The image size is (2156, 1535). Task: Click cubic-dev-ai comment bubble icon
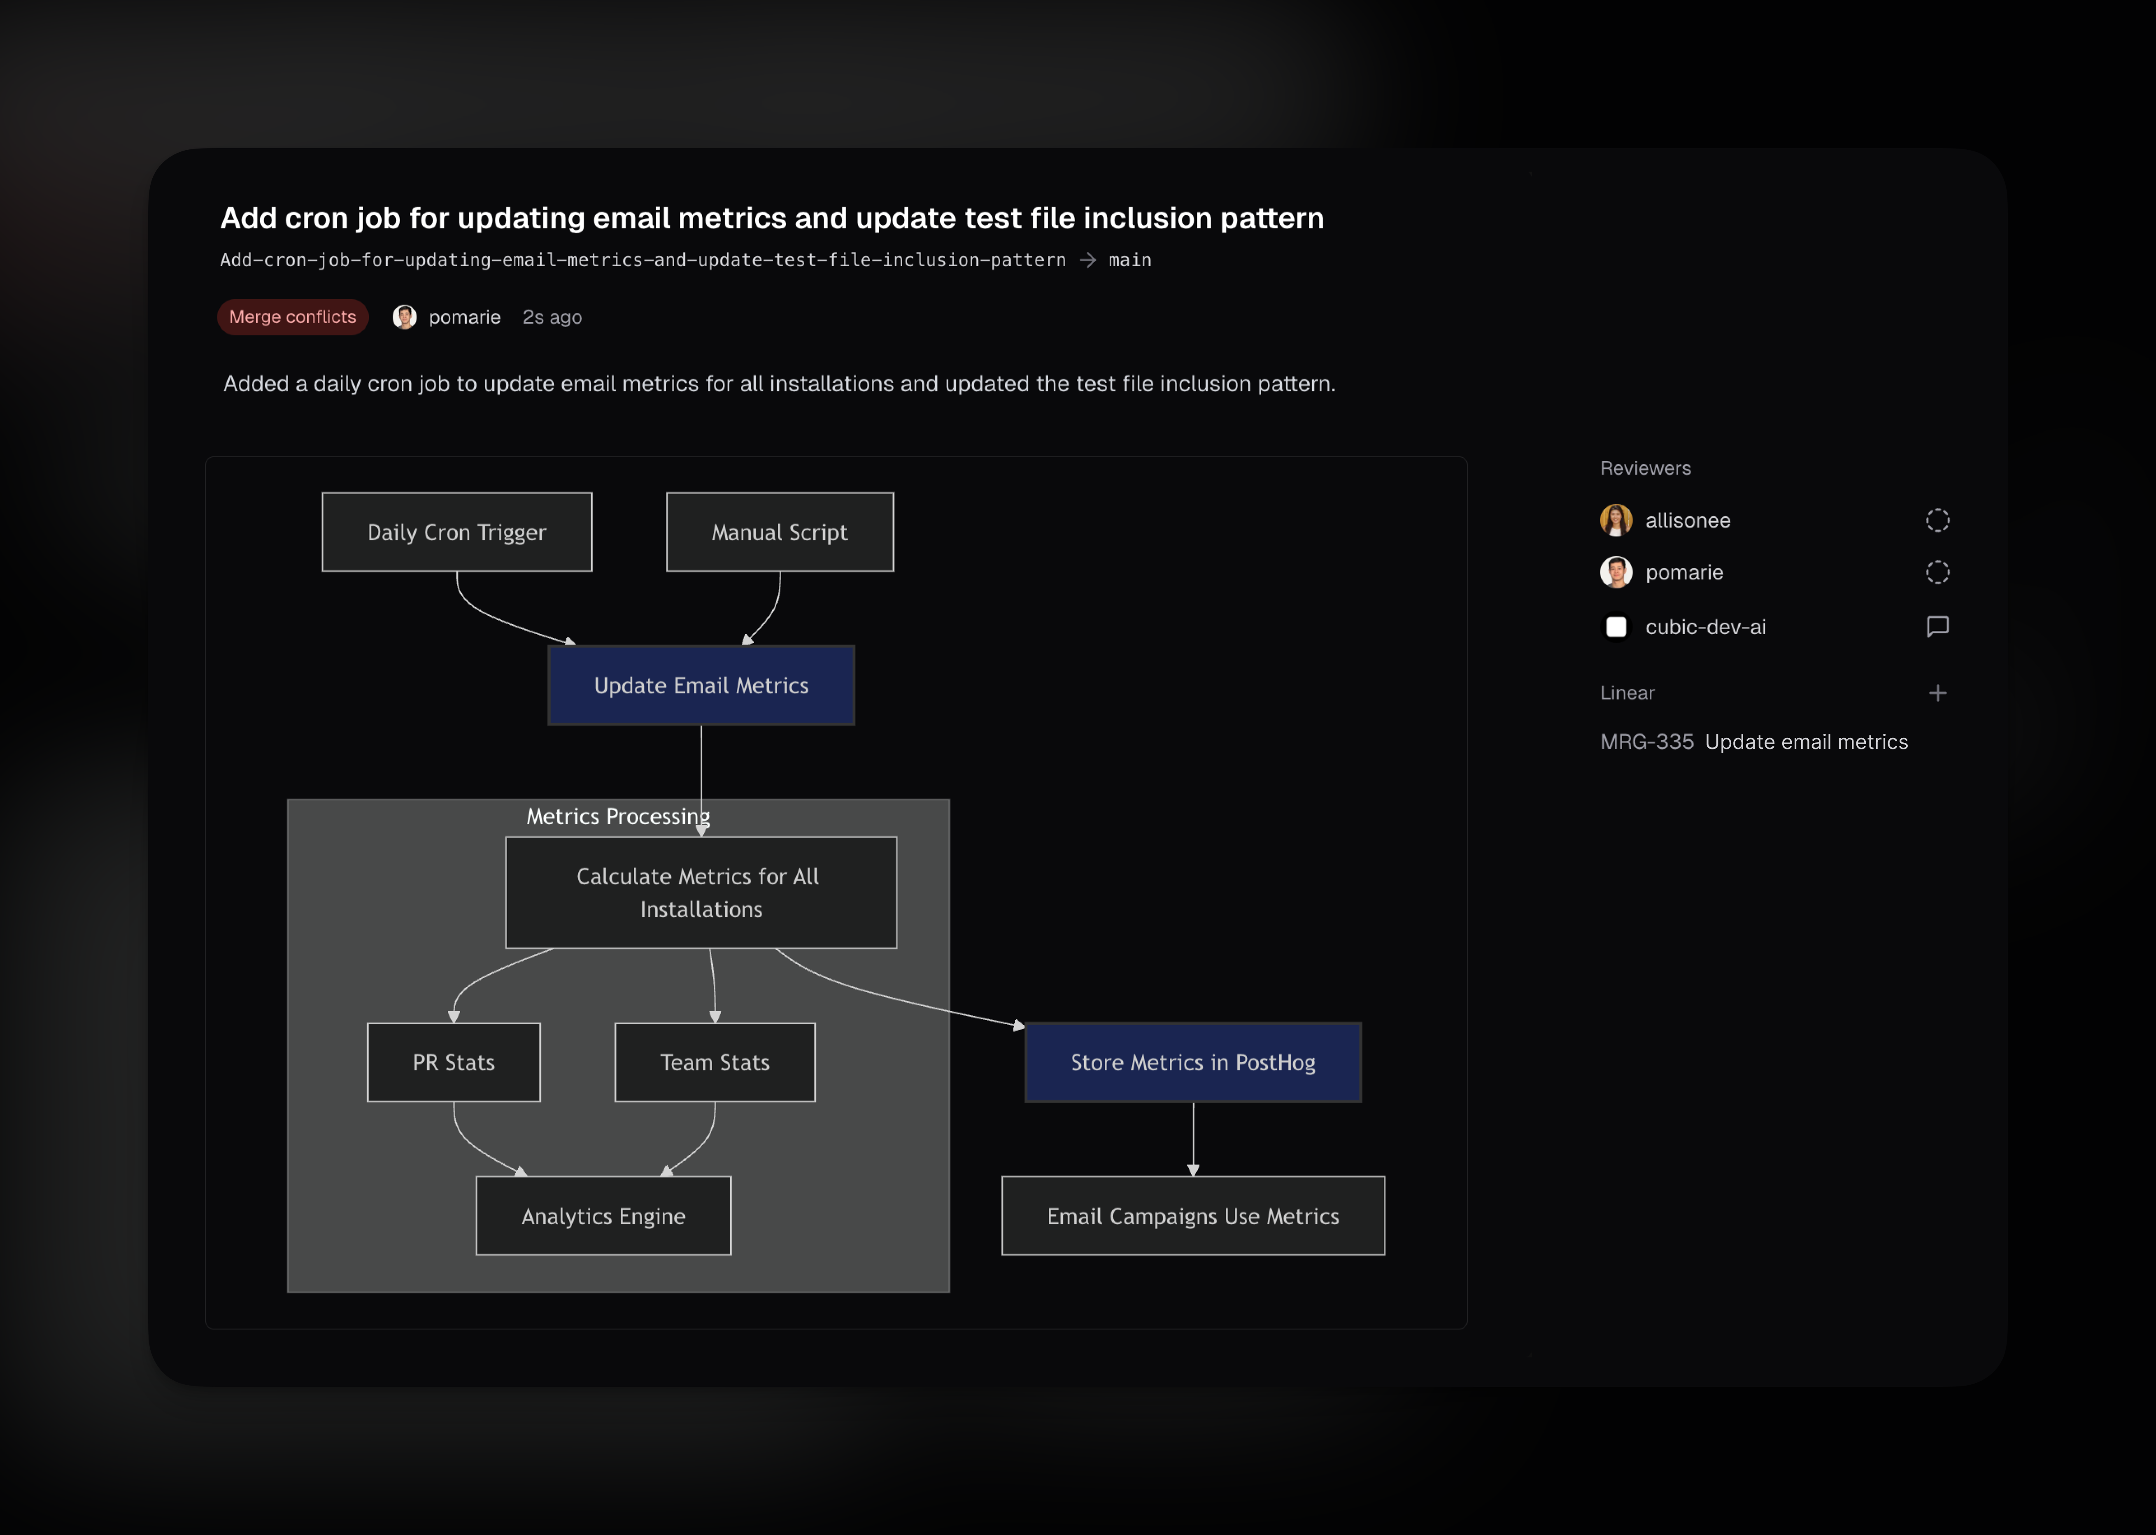1937,627
